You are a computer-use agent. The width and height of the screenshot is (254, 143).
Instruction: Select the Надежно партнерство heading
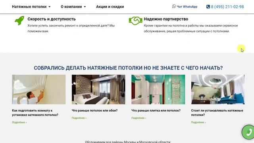pos(166,19)
